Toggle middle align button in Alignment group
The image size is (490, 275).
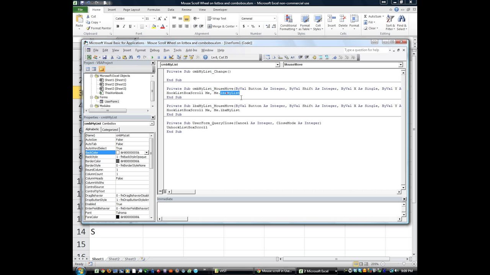[180, 18]
